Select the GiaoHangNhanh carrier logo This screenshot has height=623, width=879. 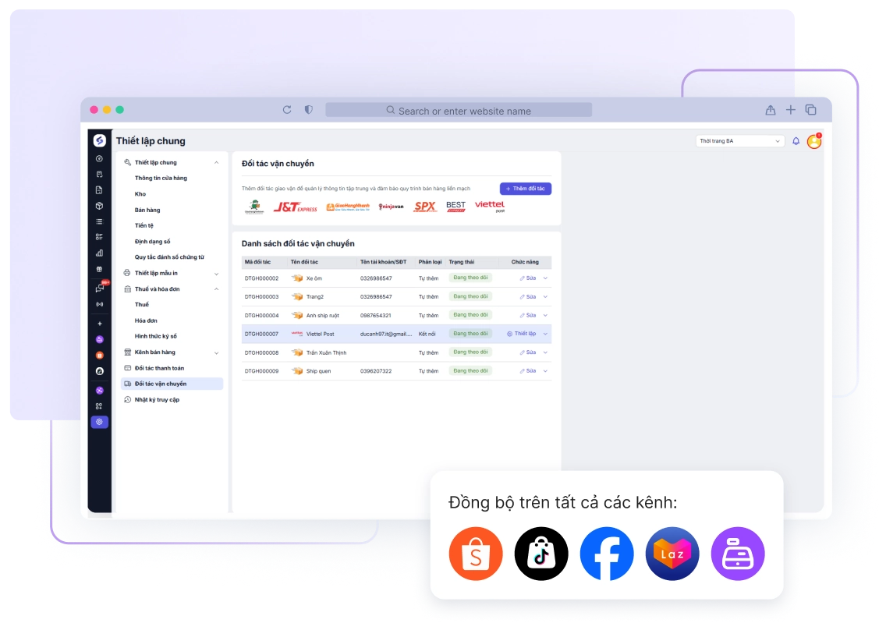(348, 207)
